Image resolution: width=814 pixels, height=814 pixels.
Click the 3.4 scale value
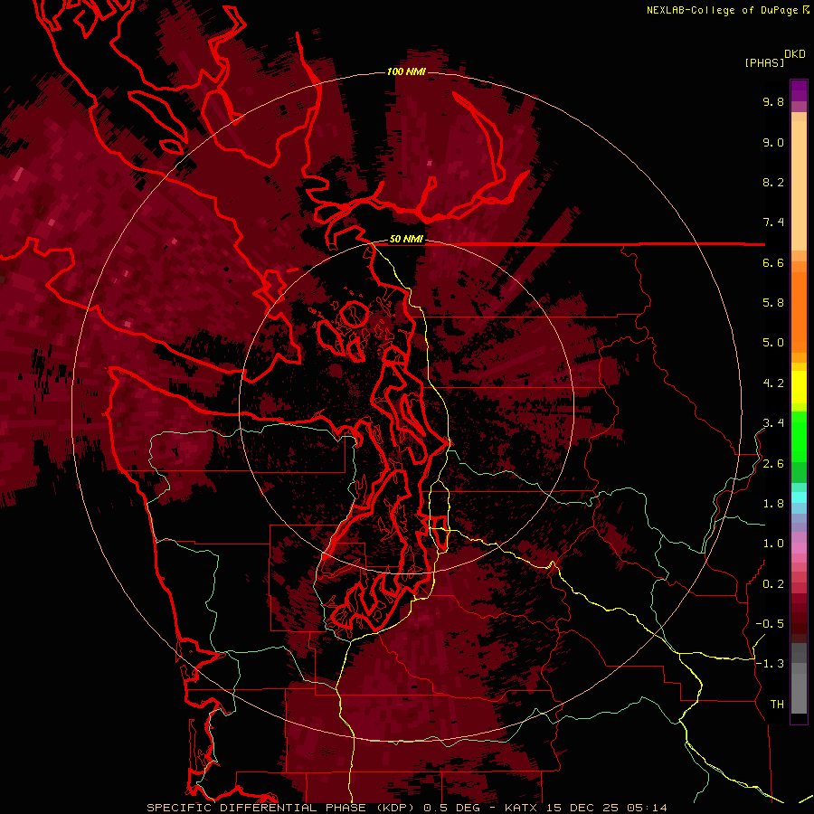773,423
